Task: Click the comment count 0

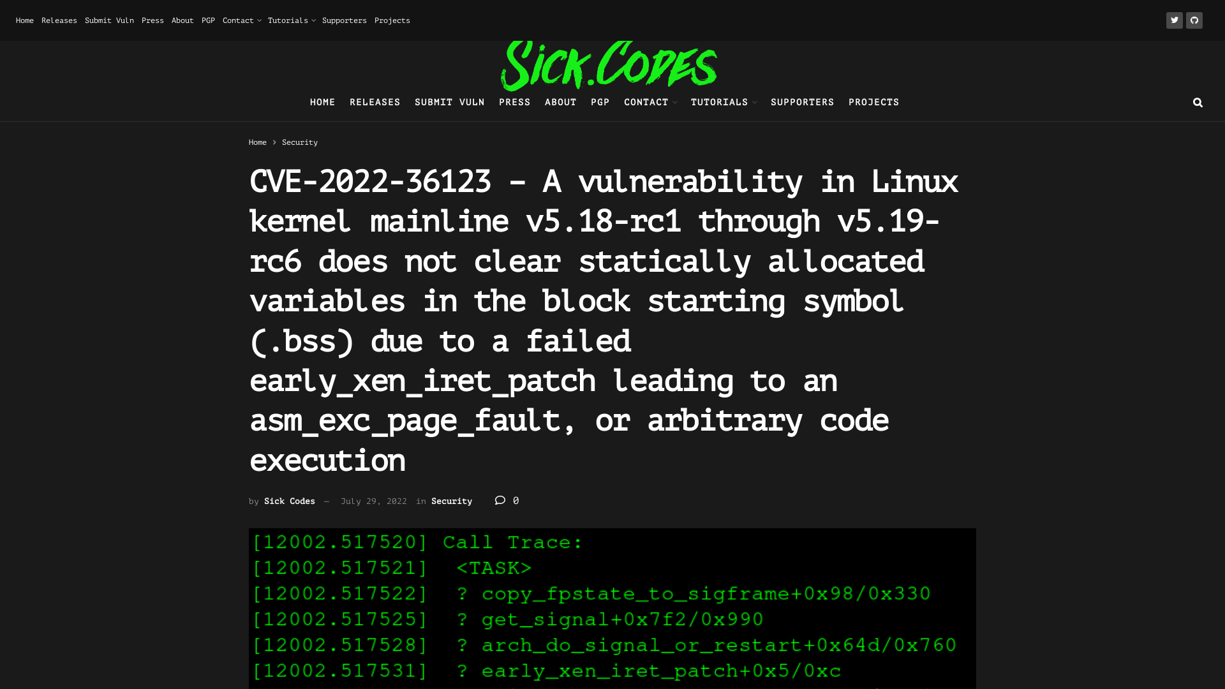Action: (x=516, y=500)
